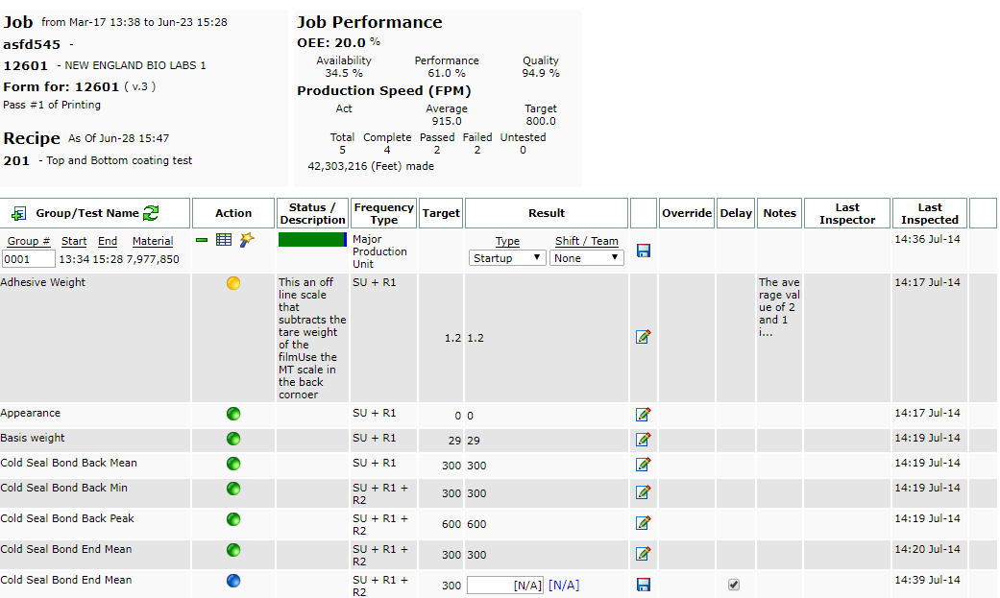Image resolution: width=1000 pixels, height=598 pixels.
Task: Click the green status ball for Basis weight
Action: pyautogui.click(x=233, y=439)
